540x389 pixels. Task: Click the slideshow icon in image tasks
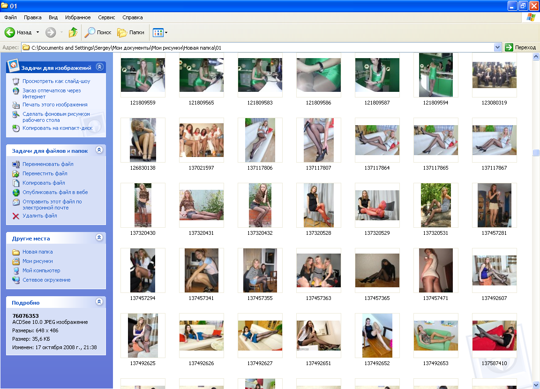tap(16, 81)
